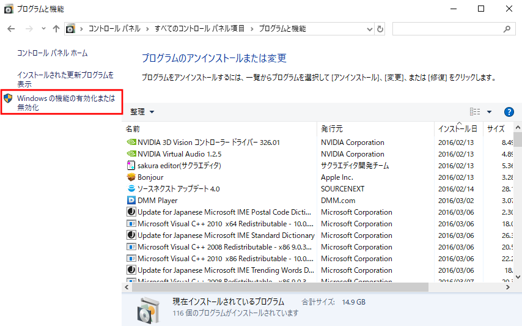Select the DMM.com publisher cell

coord(338,201)
